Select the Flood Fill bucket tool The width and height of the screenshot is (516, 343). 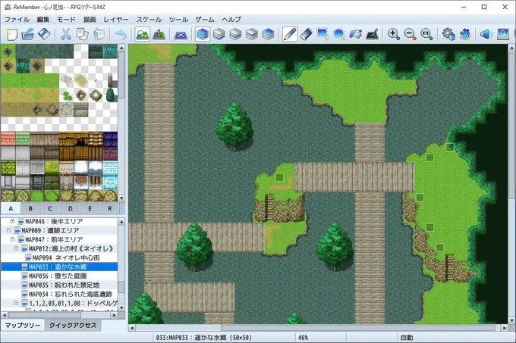tap(356, 34)
